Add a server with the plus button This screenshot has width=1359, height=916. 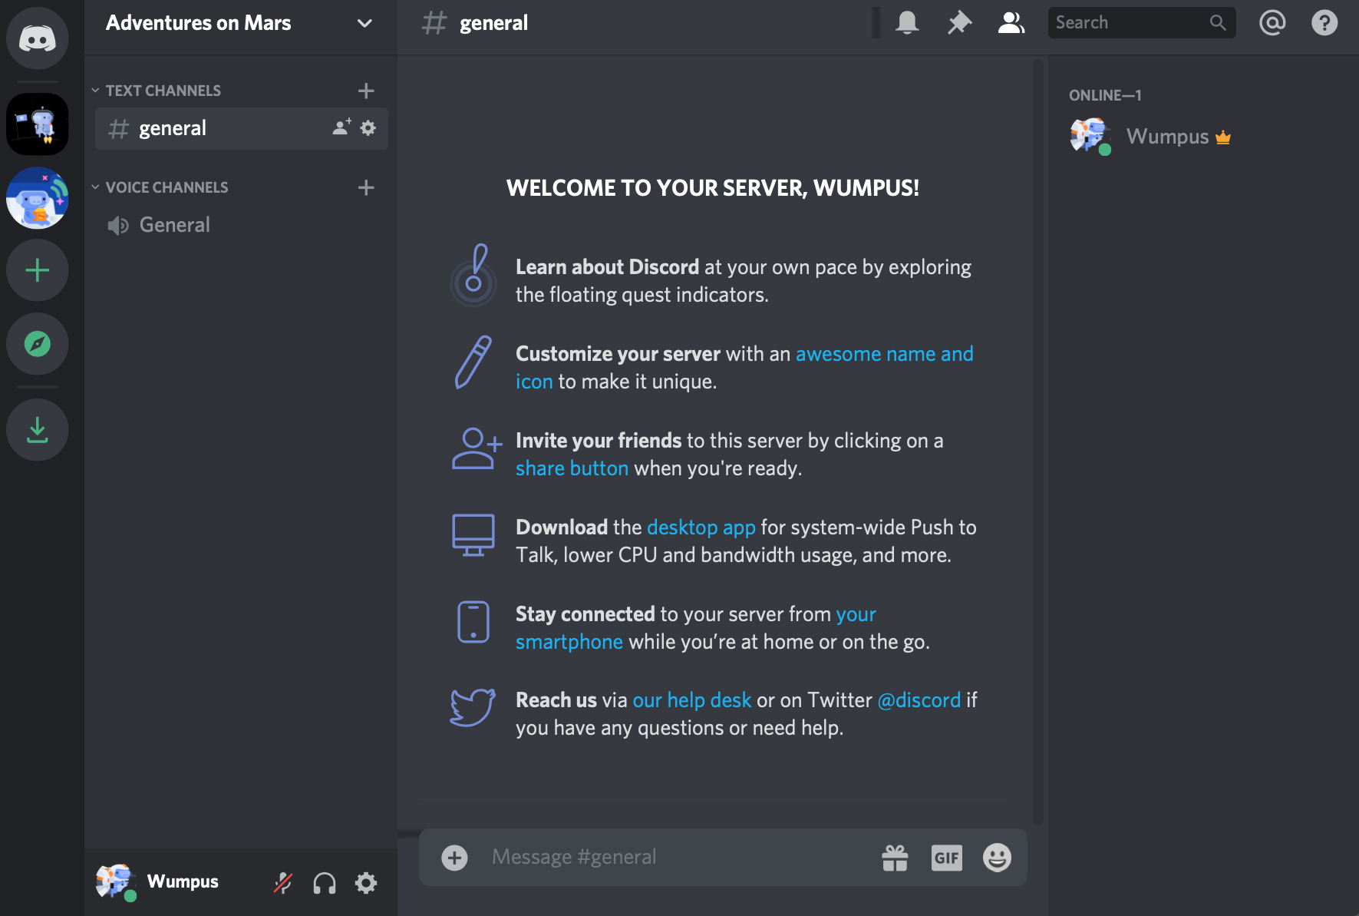click(37, 270)
